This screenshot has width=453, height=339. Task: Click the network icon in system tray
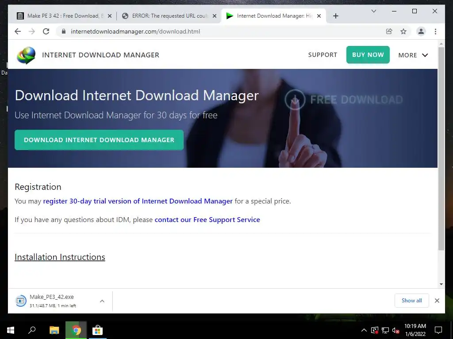point(385,330)
